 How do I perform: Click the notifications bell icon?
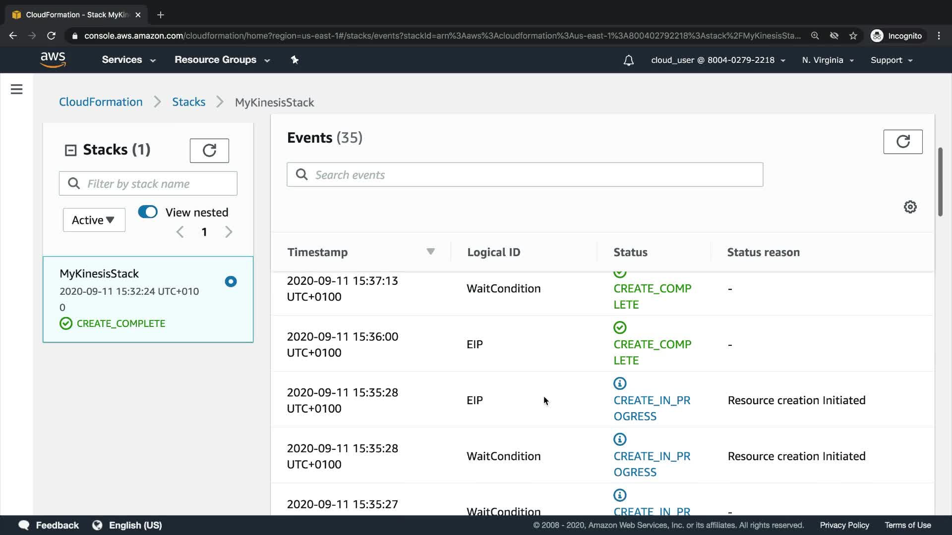628,60
